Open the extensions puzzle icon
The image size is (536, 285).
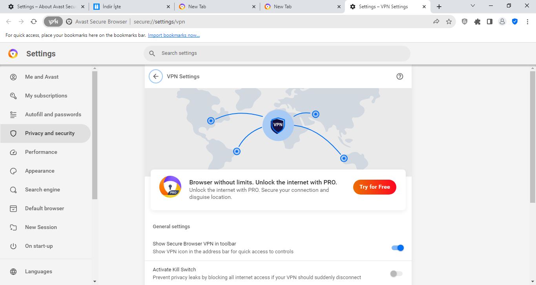[477, 22]
